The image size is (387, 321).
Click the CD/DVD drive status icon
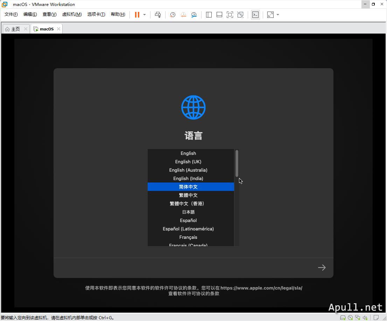point(350,318)
